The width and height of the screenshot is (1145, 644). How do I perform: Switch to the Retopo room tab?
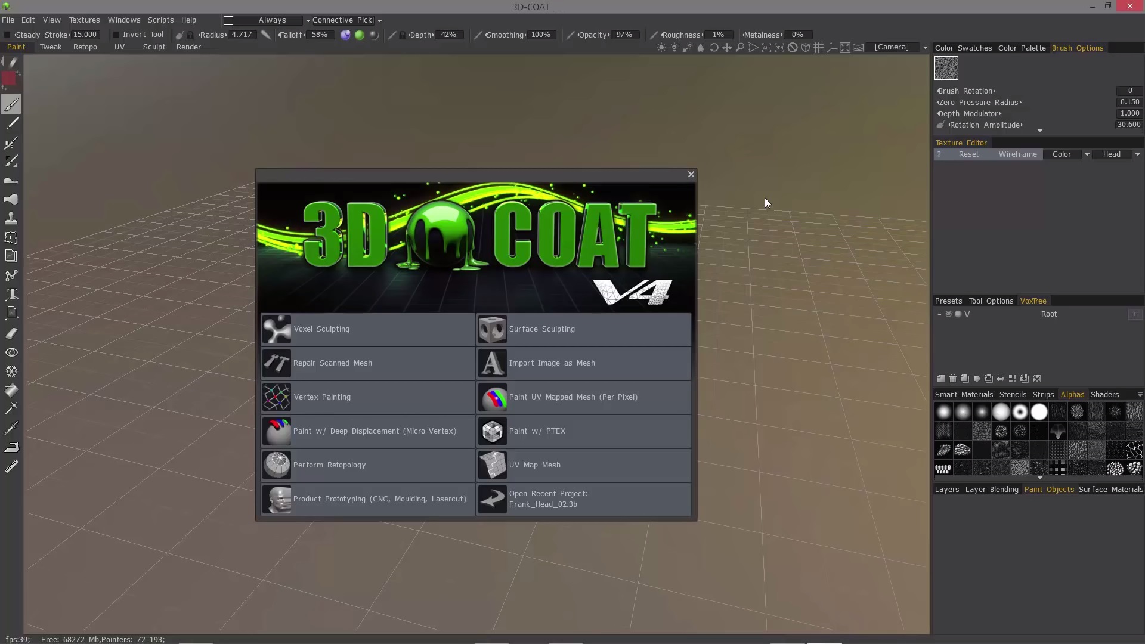(85, 47)
